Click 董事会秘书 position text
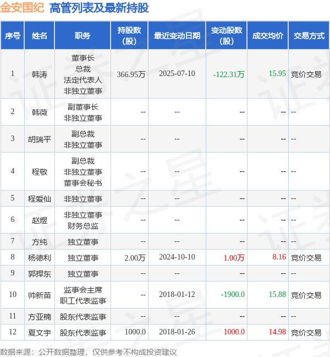This screenshot has width=330, height=357. tap(82, 183)
